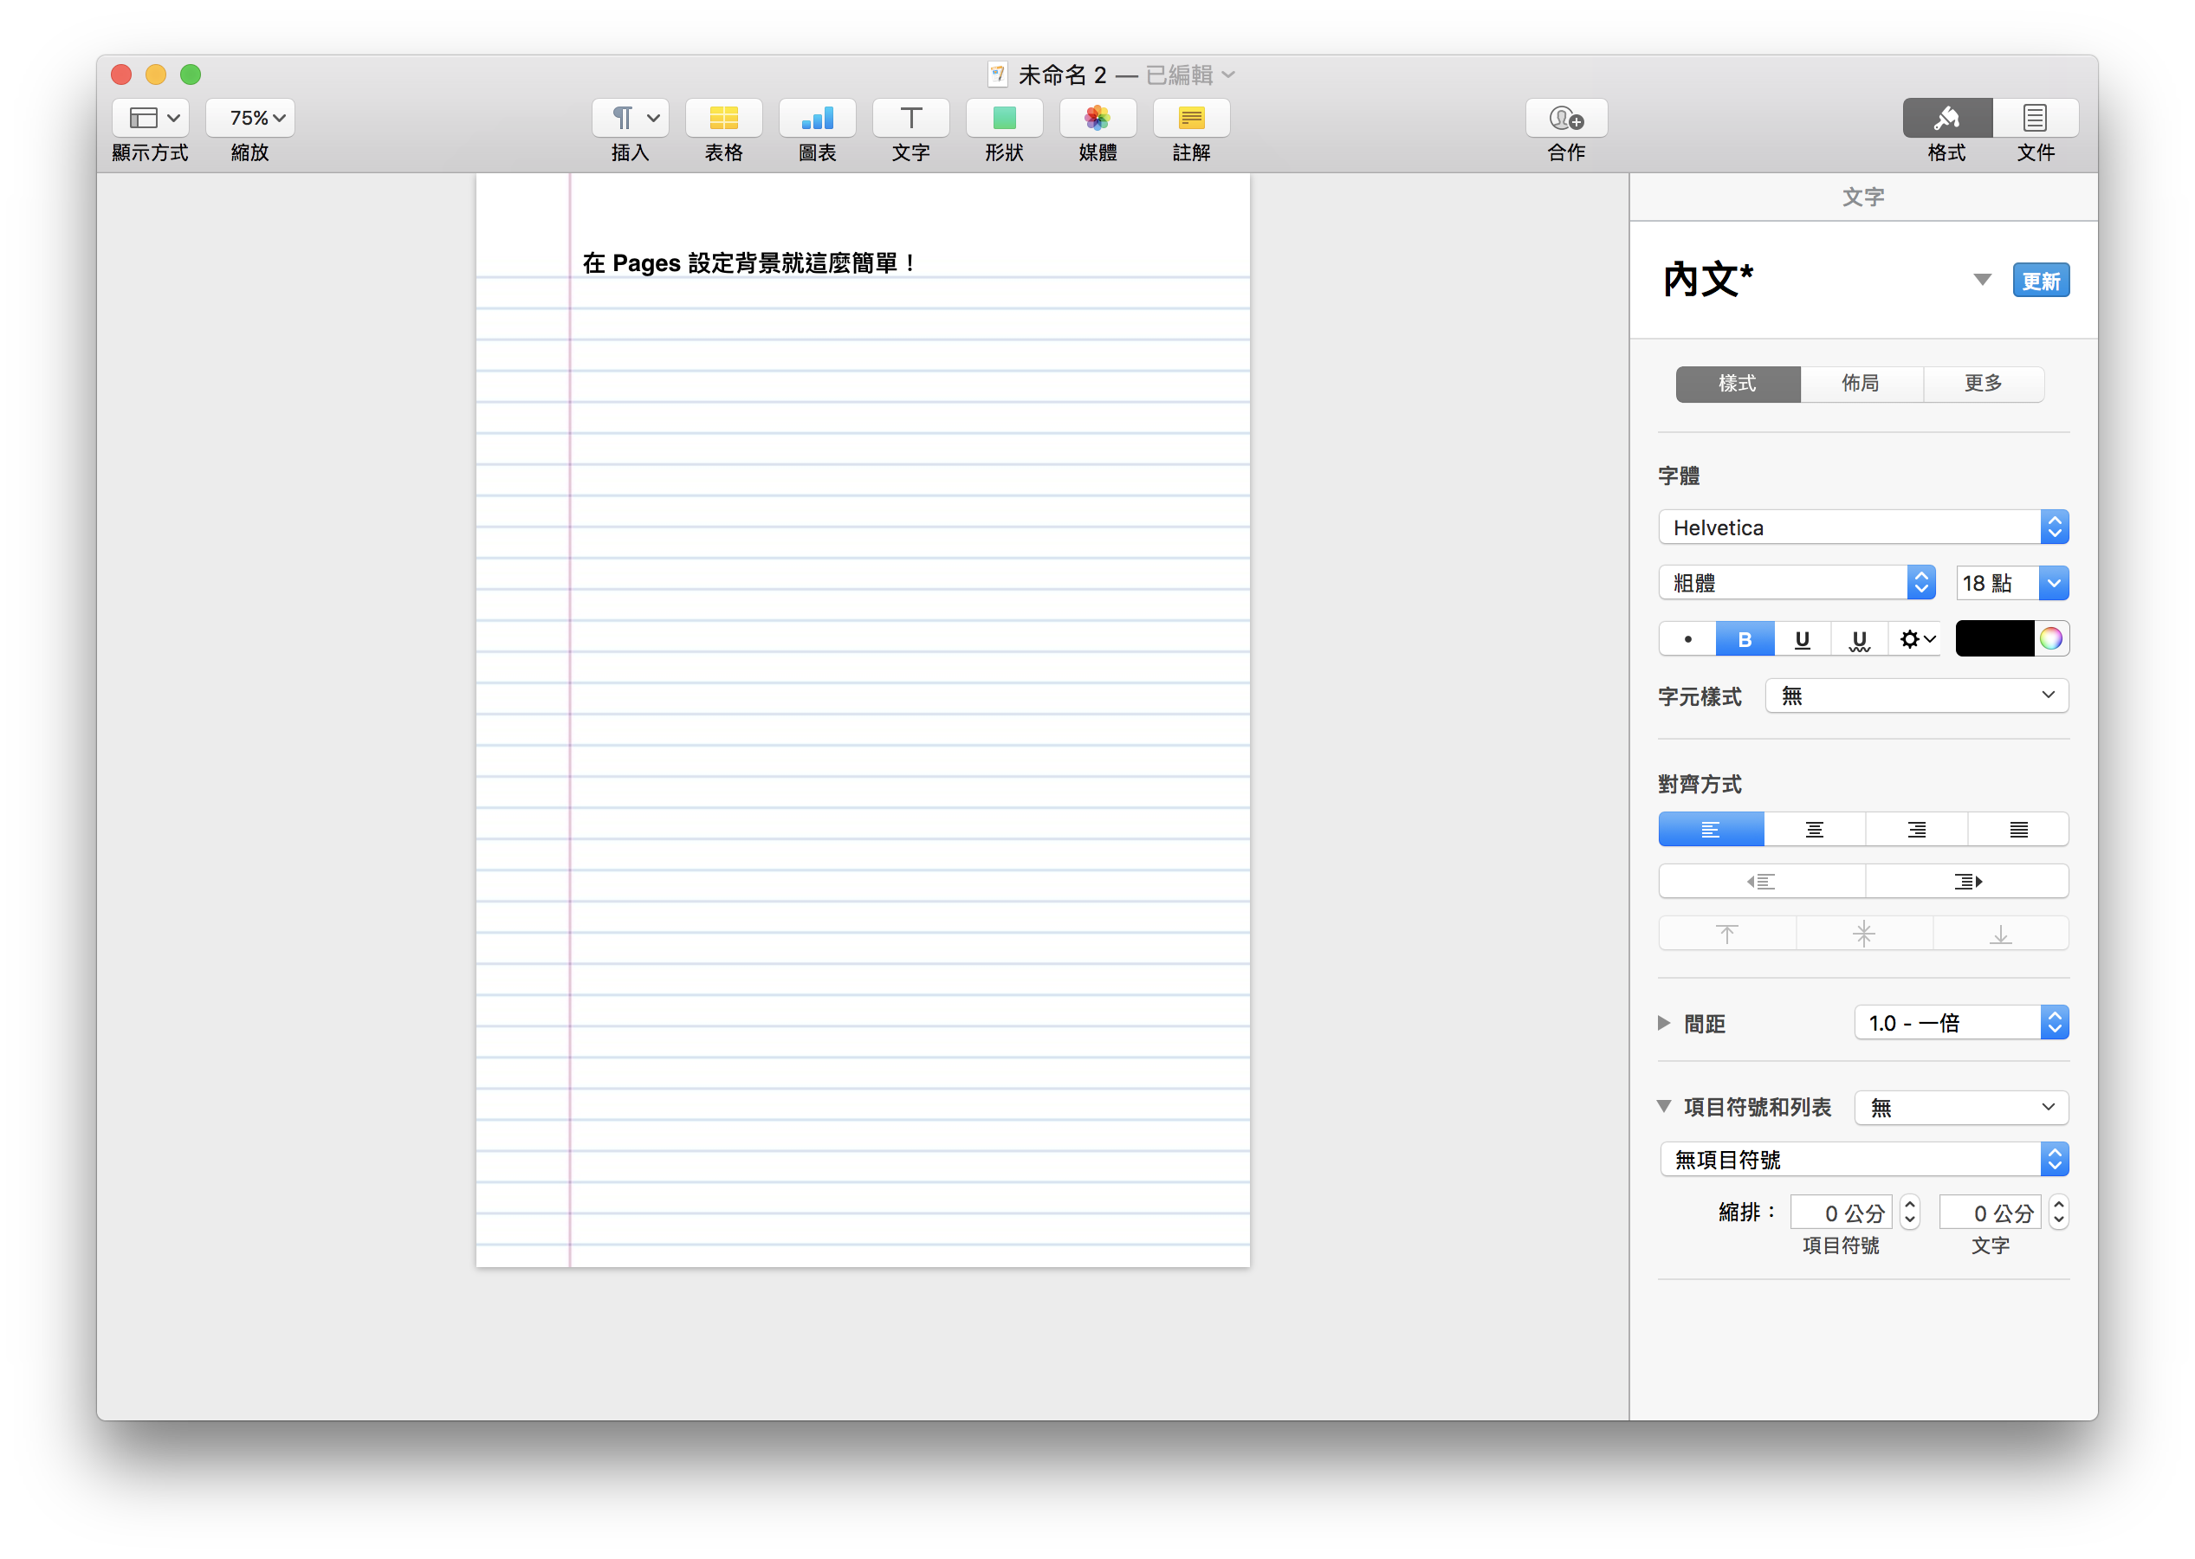
Task: Align text left
Action: point(1711,830)
